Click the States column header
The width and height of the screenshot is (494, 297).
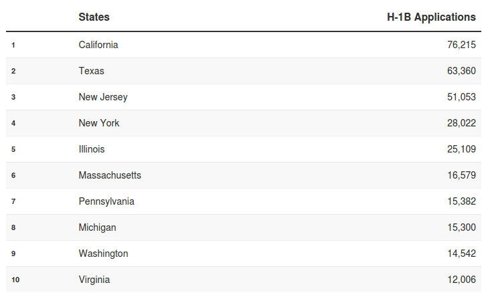coord(94,17)
